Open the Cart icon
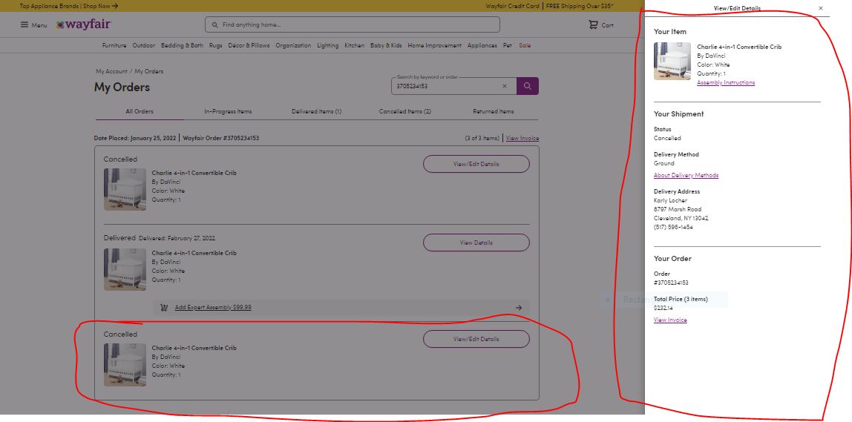Viewport: 852px width, 422px height. (x=594, y=24)
